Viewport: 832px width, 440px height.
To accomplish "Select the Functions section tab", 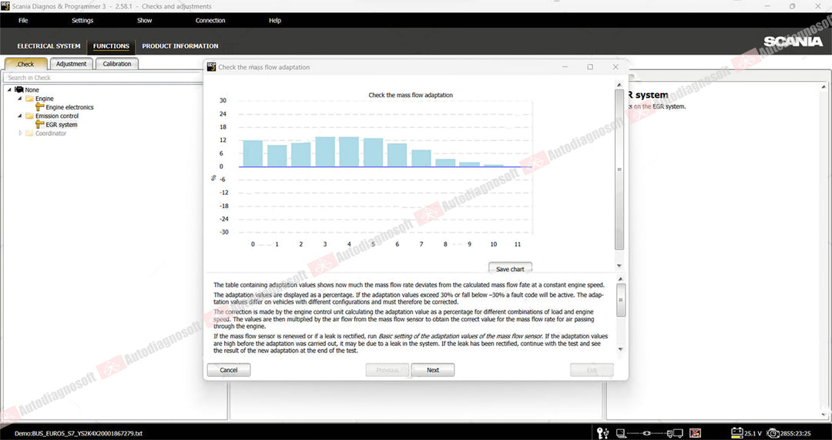I will tap(111, 46).
